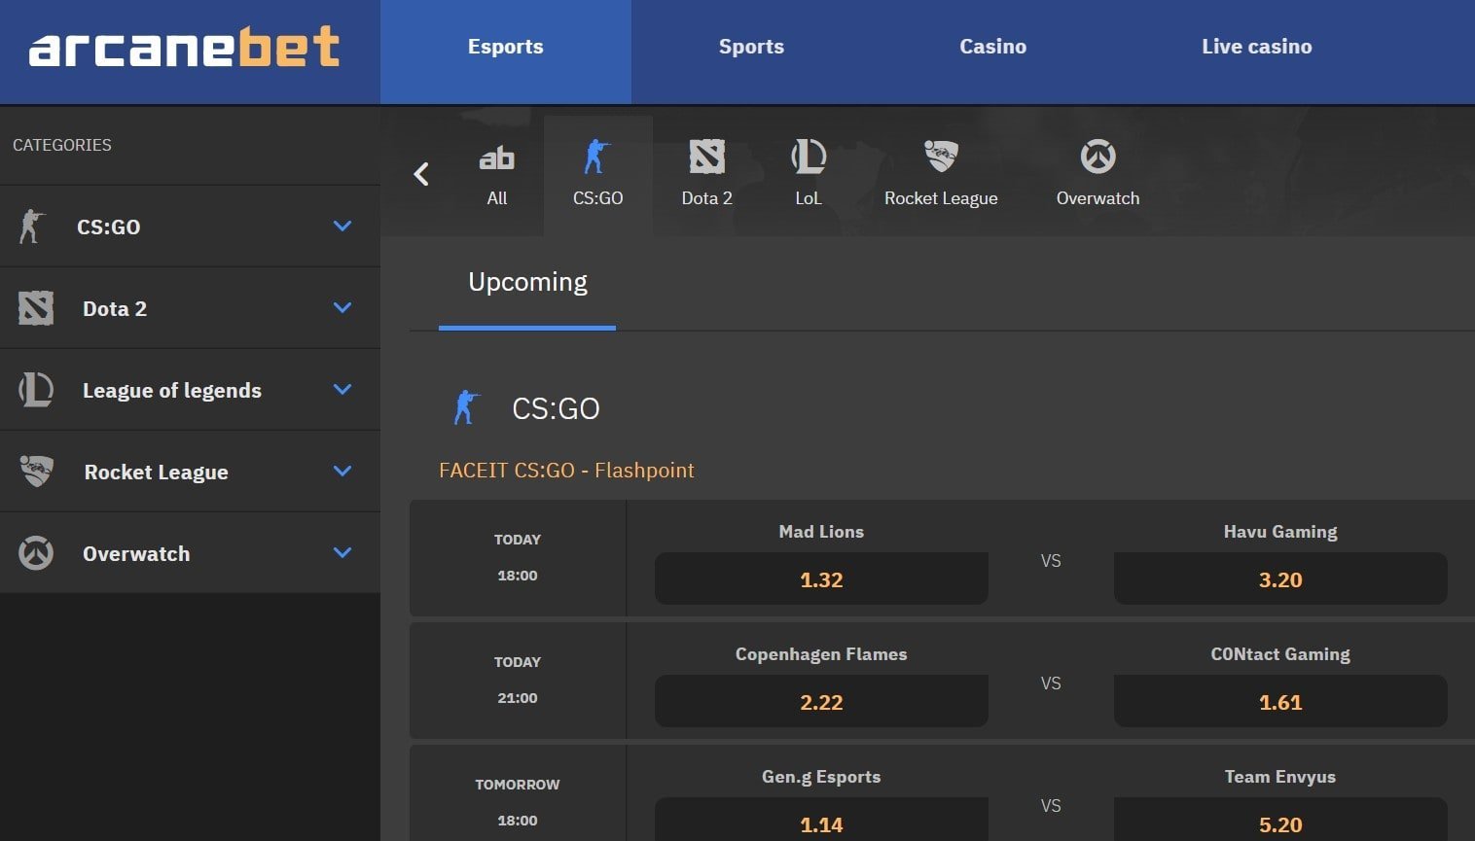Click the League of legends icon in sidebar

(36, 390)
